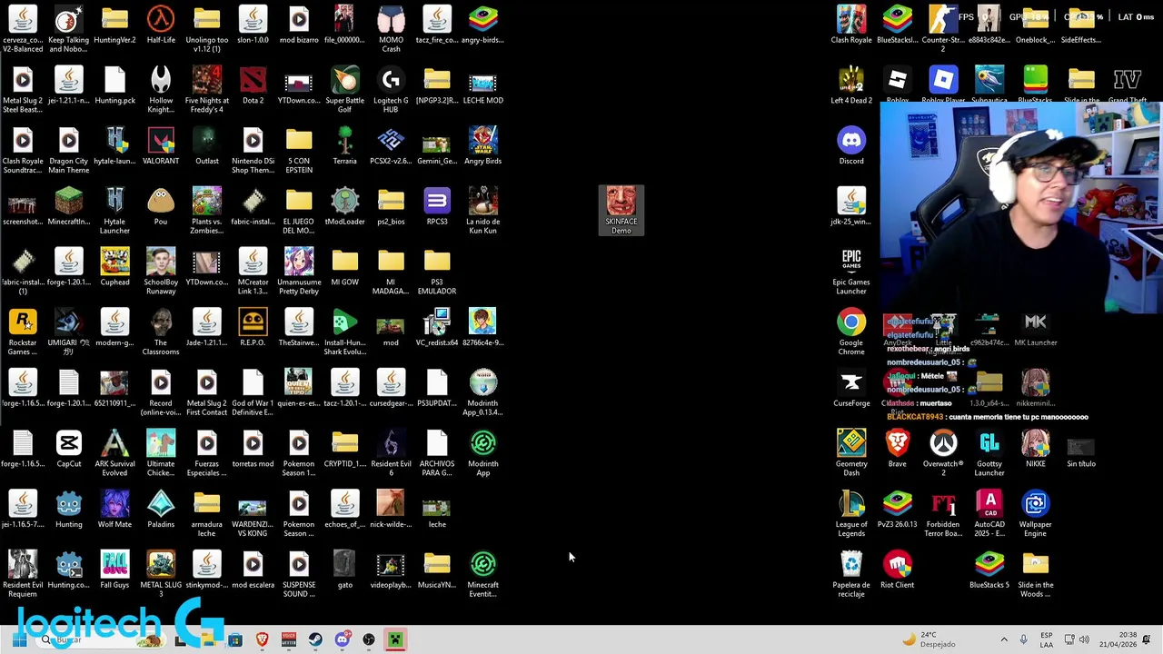Open the Outlast game shortcut
The width and height of the screenshot is (1163, 654).
(206, 146)
